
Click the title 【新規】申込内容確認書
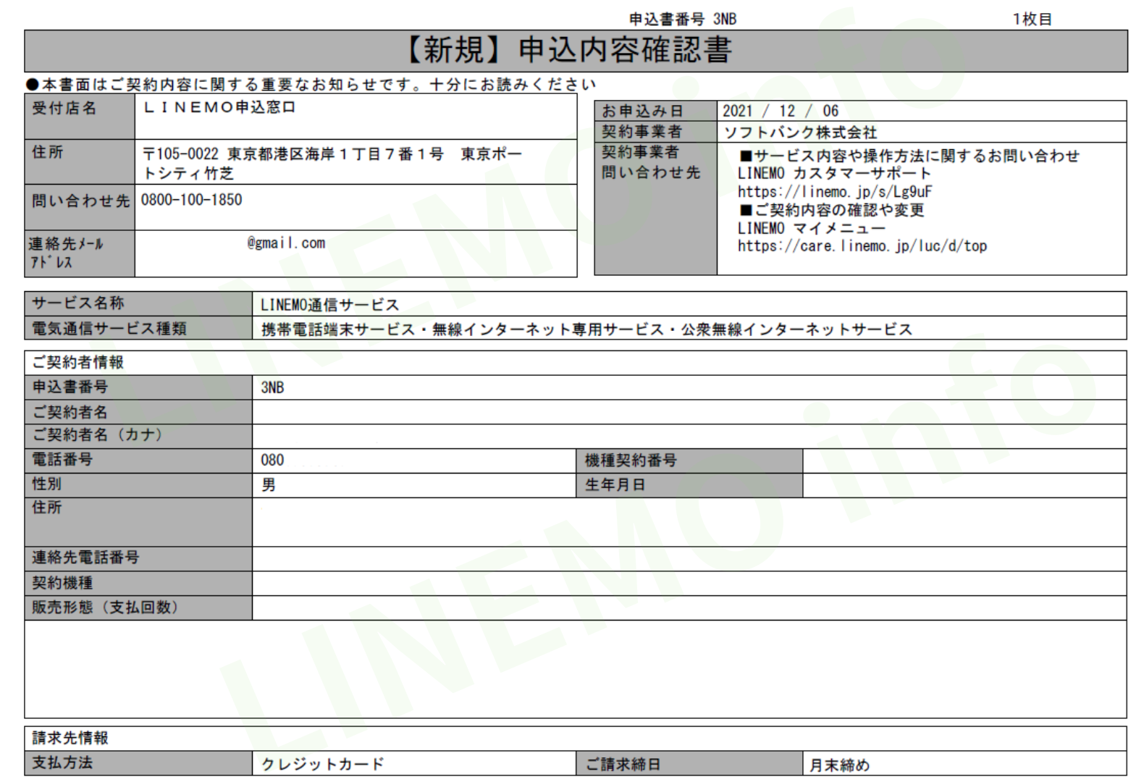point(567,50)
